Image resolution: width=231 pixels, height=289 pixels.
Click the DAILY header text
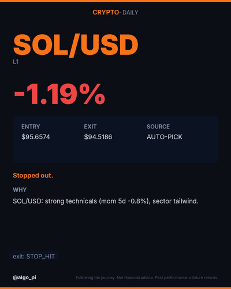point(131,13)
